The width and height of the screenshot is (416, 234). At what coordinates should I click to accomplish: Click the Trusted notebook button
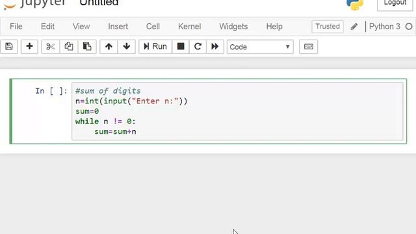coord(328,27)
